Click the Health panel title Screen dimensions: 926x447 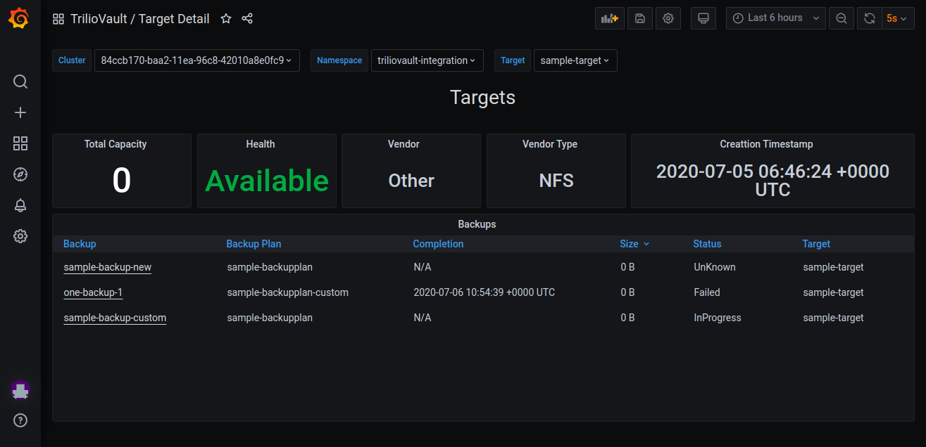pos(261,144)
